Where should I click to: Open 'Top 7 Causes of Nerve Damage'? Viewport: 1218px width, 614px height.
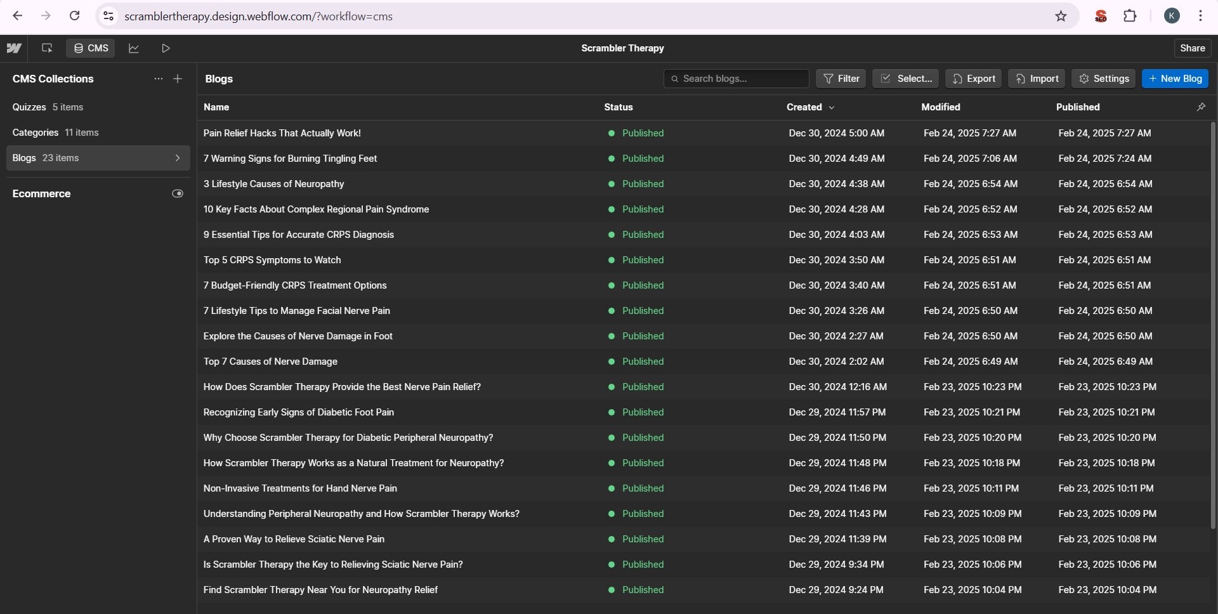270,362
